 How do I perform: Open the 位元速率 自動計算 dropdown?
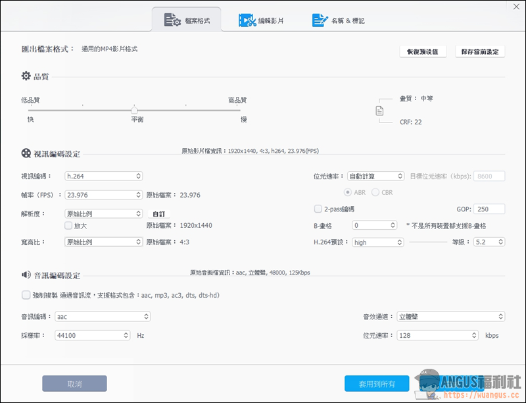point(375,176)
